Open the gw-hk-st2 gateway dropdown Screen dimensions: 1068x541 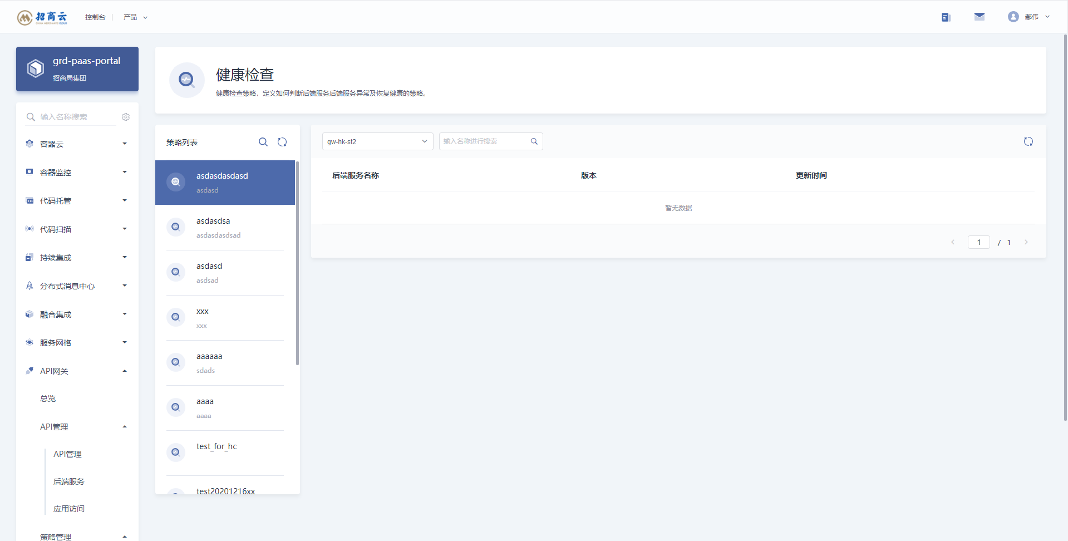tap(377, 141)
